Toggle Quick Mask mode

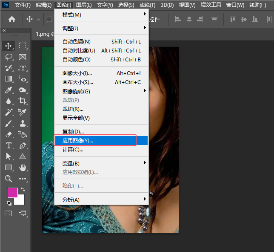[9, 213]
